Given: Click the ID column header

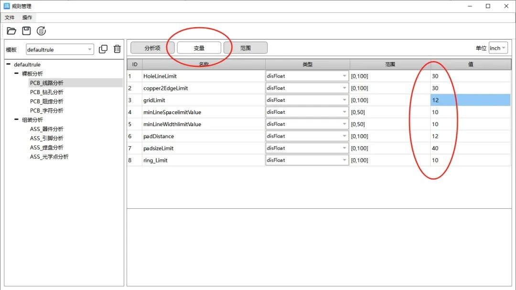Looking at the screenshot, I should point(135,64).
